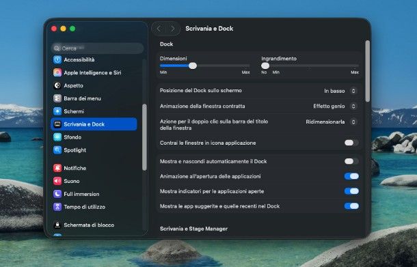Click the Scrivania e Stage Manager heading

click(x=193, y=229)
